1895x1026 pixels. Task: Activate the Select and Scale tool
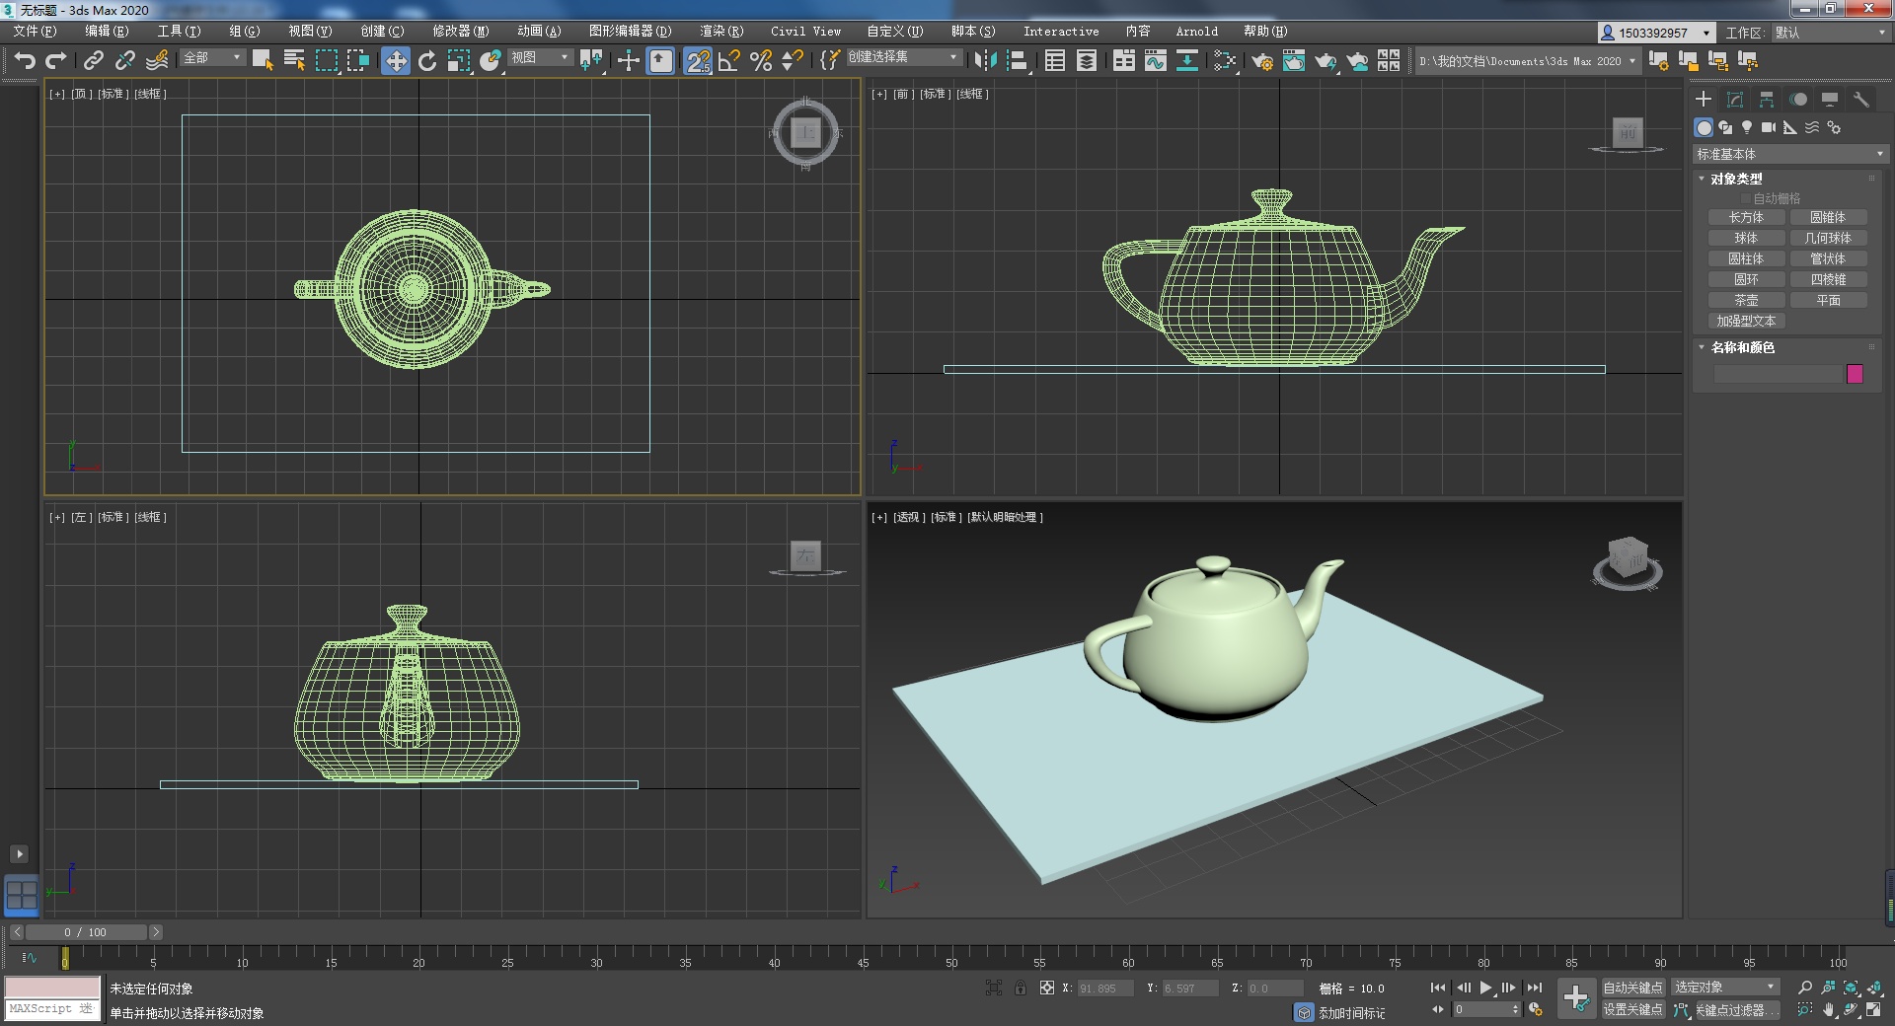[459, 61]
